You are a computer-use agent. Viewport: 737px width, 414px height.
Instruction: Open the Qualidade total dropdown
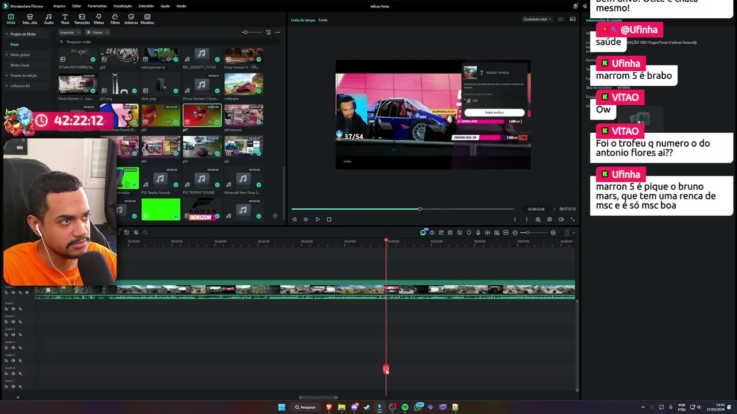[537, 19]
